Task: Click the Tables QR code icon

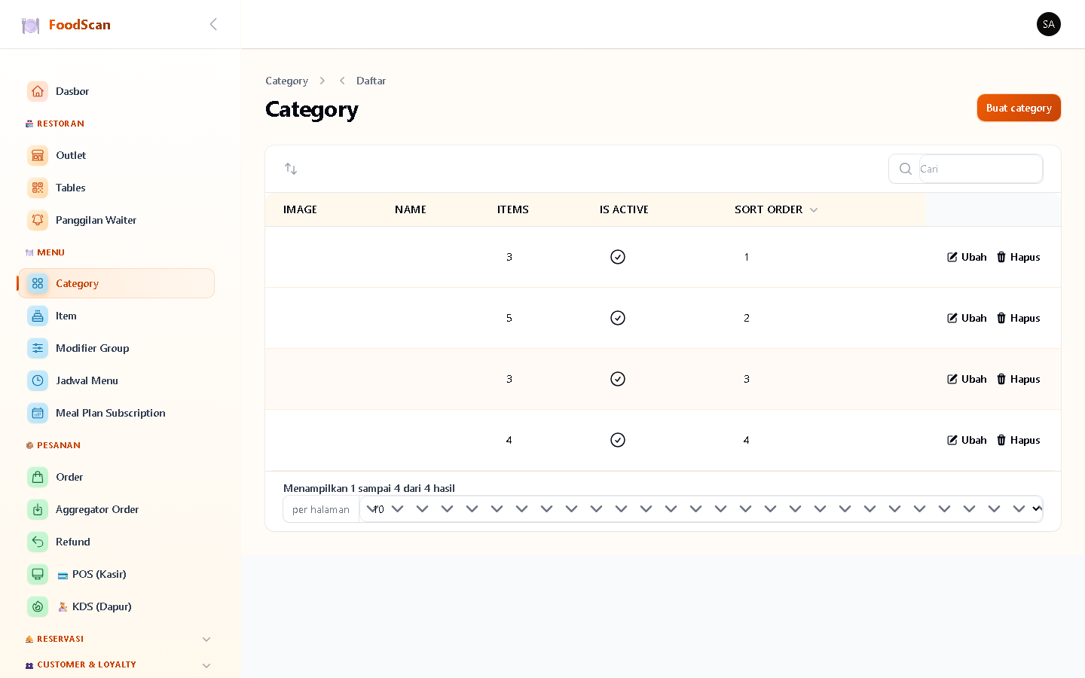Action: click(x=38, y=188)
